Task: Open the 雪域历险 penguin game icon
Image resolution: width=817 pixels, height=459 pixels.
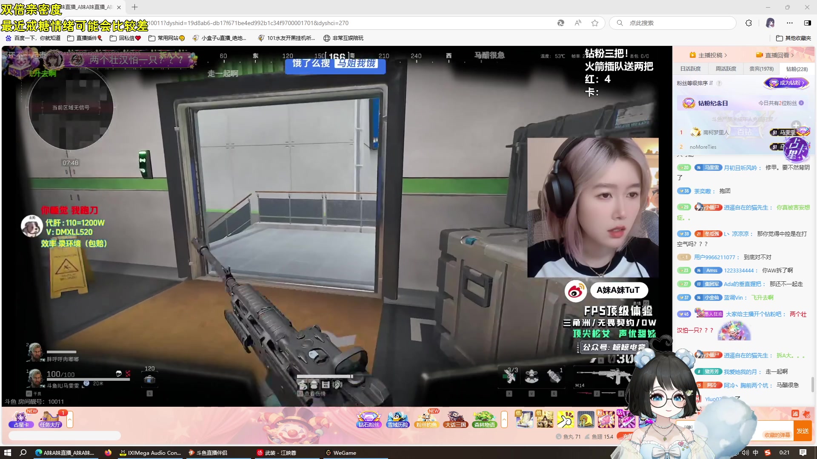Action: coord(397,419)
